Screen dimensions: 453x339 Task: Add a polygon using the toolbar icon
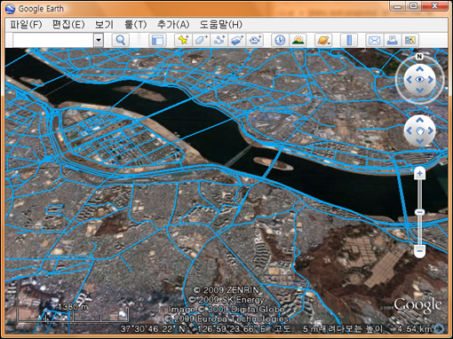pos(202,40)
